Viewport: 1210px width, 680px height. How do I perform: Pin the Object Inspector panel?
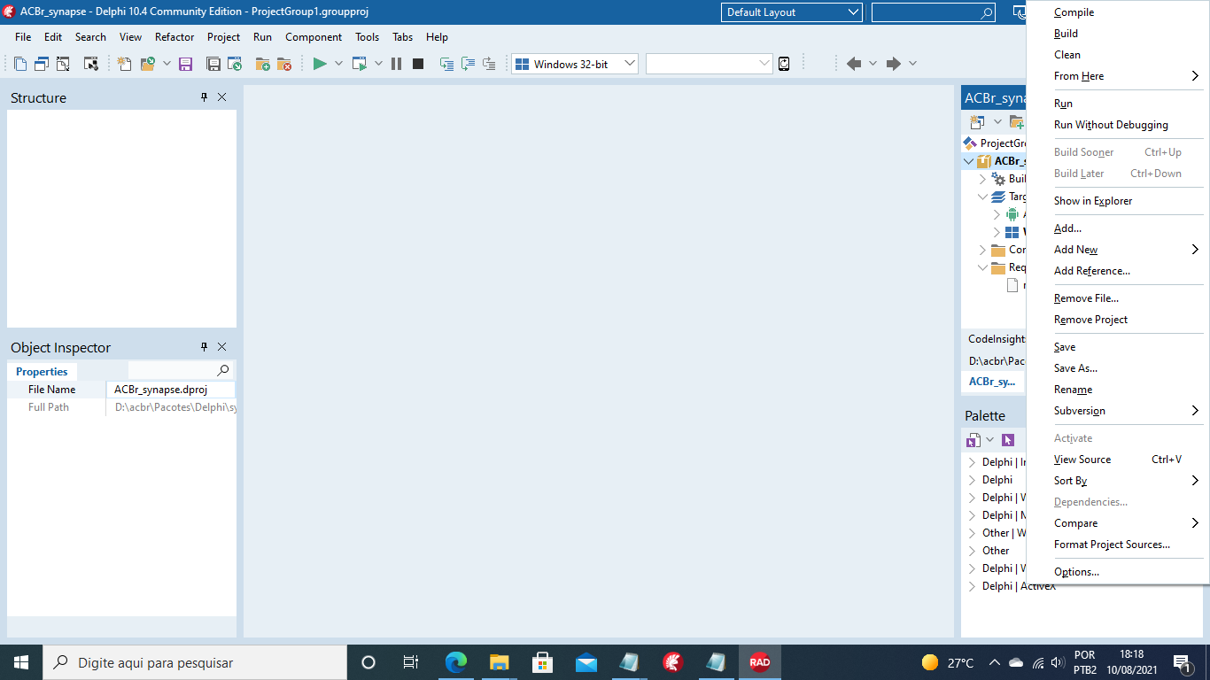tap(204, 347)
